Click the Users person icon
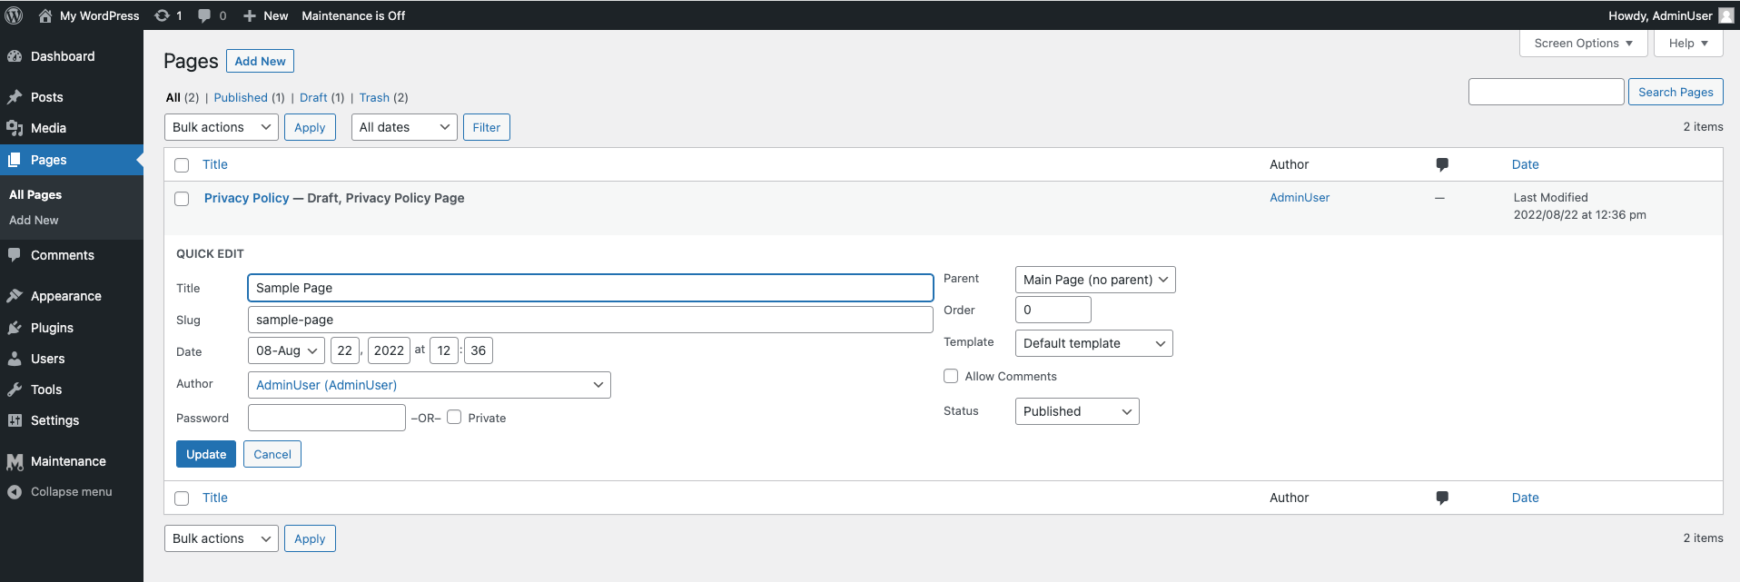This screenshot has height=582, width=1740. pyautogui.click(x=15, y=359)
